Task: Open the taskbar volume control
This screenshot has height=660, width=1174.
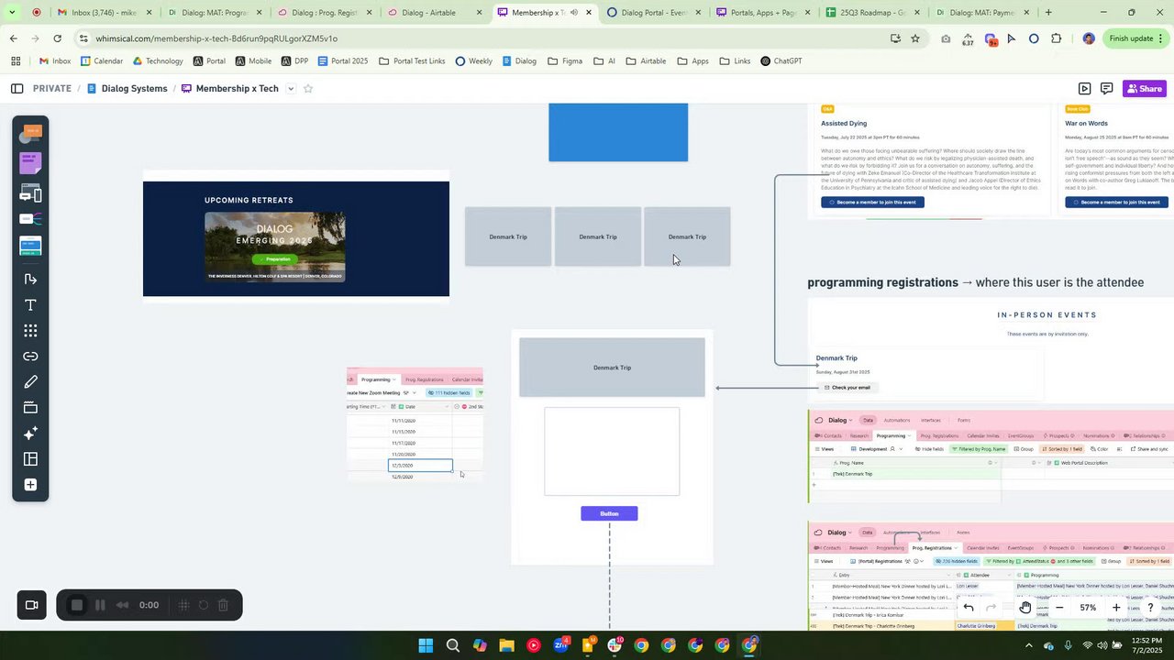Action: click(1102, 645)
